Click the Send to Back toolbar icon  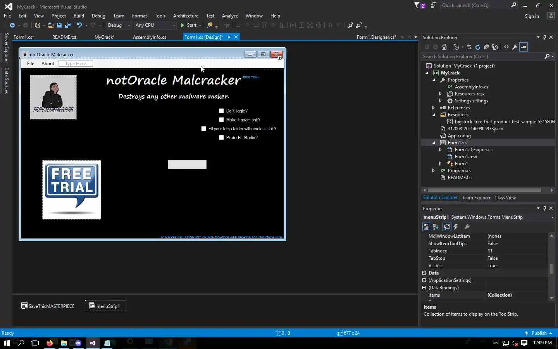[359, 25]
